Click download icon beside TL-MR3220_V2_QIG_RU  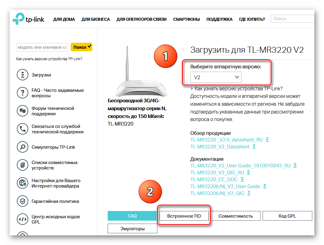coord(248,172)
